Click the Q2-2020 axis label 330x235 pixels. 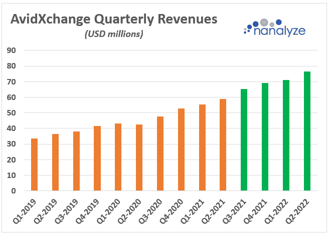pyautogui.click(x=129, y=211)
